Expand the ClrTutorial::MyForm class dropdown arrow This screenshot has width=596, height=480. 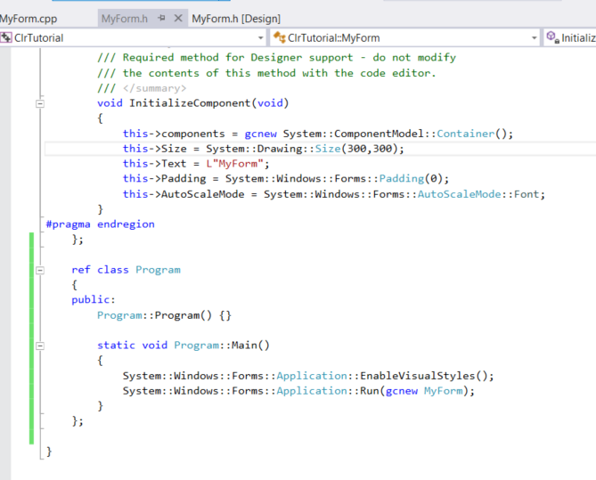click(535, 38)
